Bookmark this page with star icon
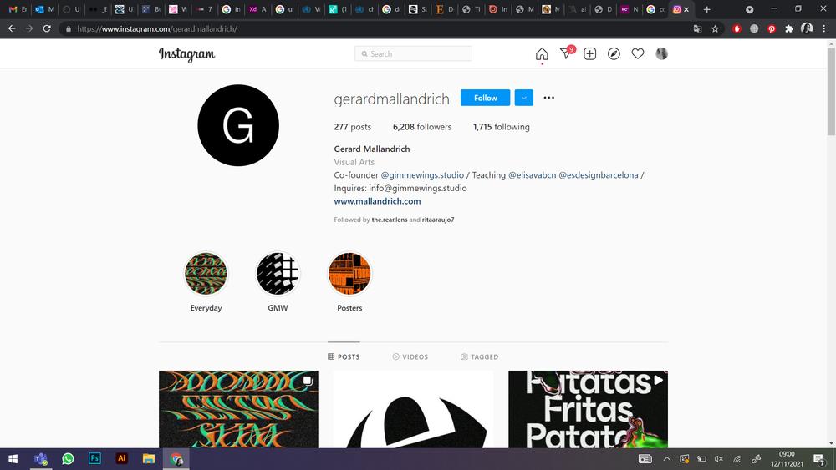Image resolution: width=836 pixels, height=470 pixels. pos(715,28)
